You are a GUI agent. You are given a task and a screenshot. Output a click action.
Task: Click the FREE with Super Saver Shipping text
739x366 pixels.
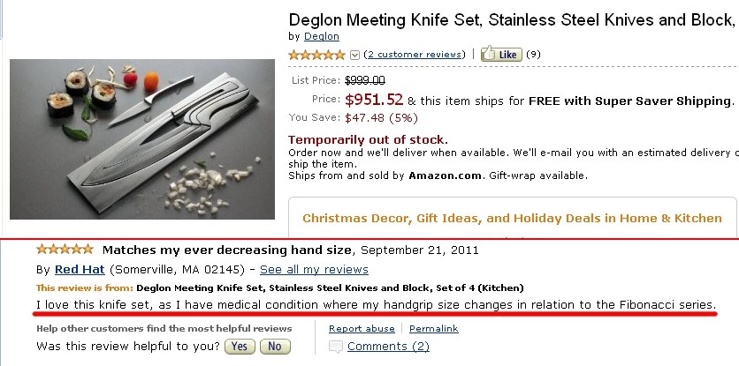630,101
